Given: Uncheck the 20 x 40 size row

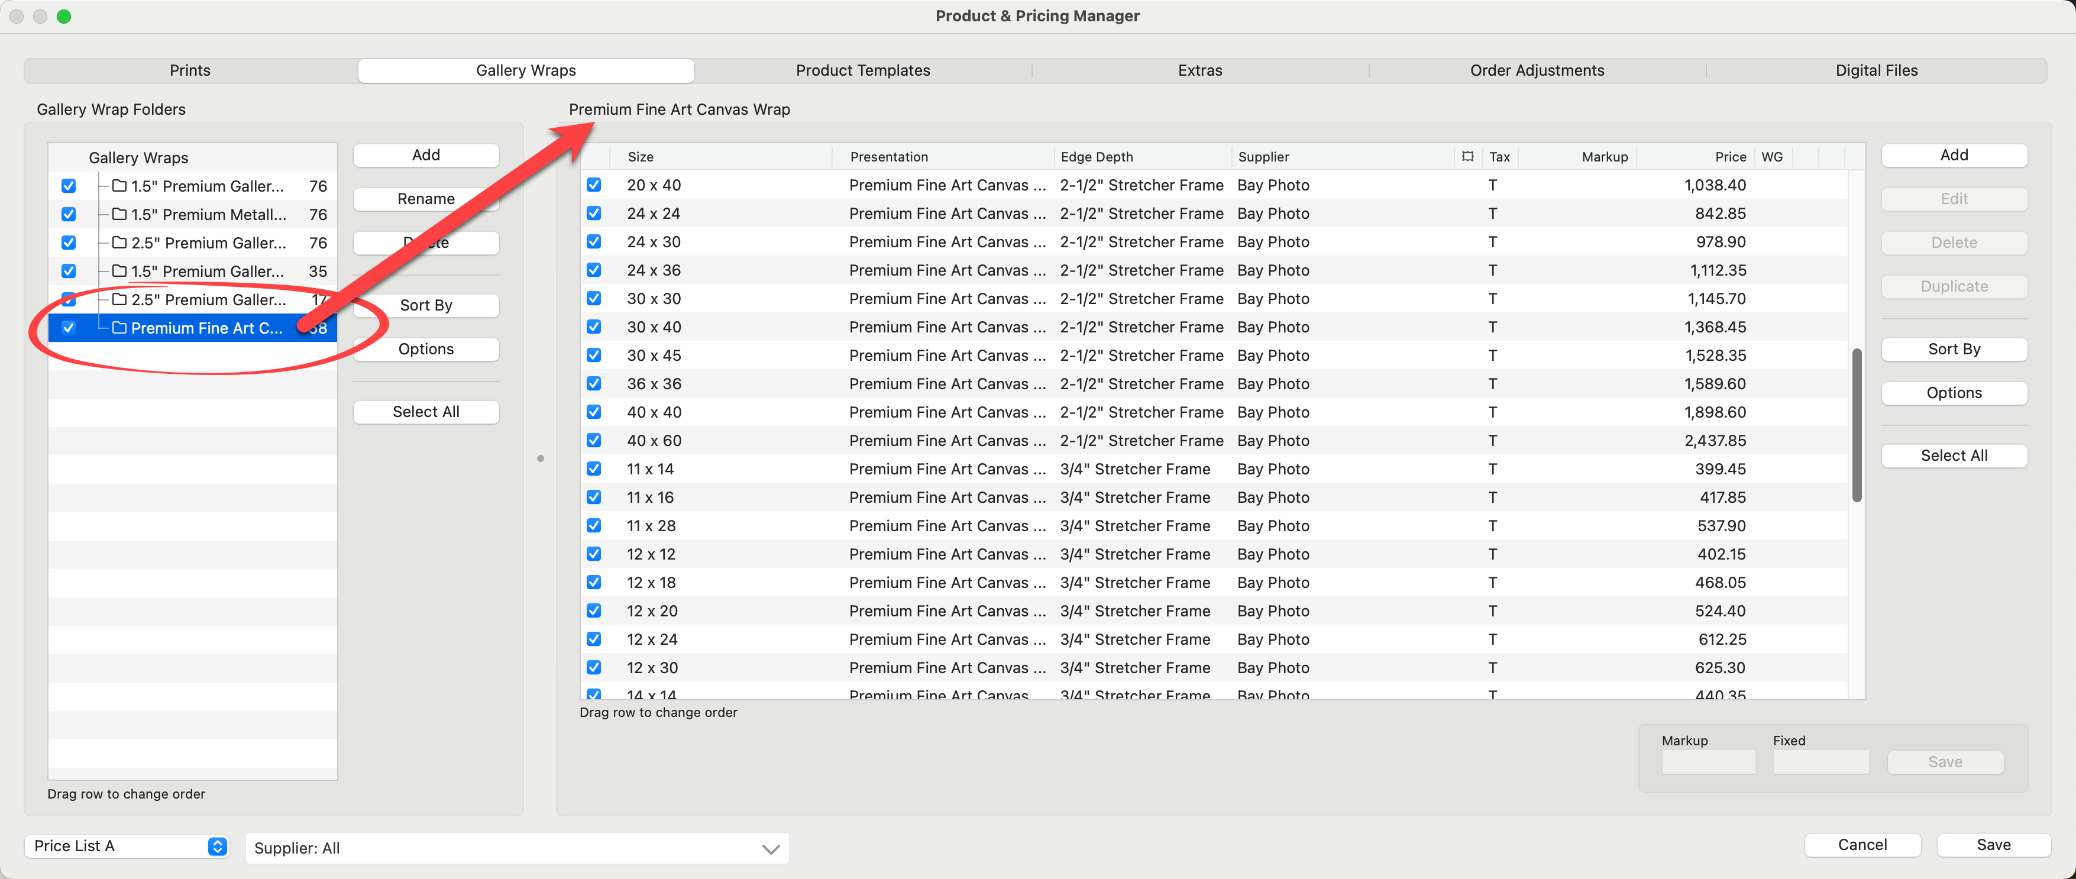Looking at the screenshot, I should [x=594, y=185].
